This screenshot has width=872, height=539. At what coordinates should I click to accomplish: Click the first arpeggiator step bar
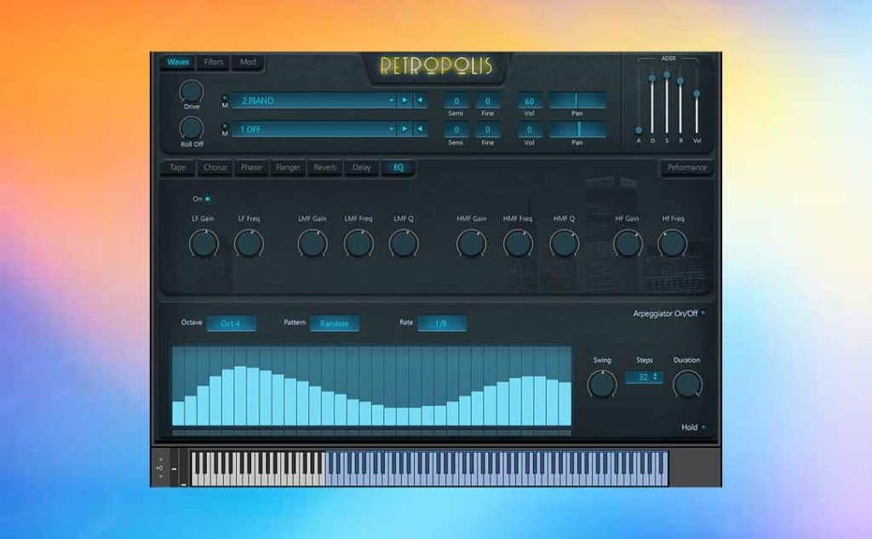click(178, 413)
